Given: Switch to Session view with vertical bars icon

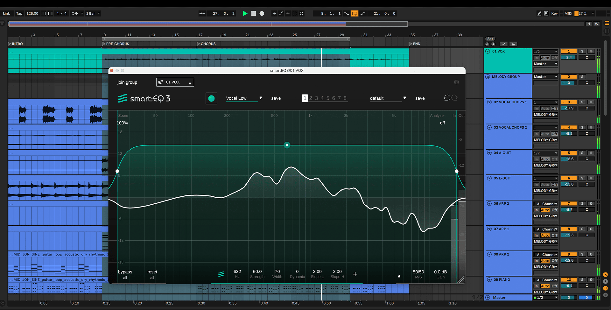Looking at the screenshot, I should [x=607, y=31].
